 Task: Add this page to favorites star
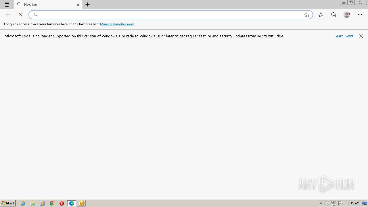(306, 15)
